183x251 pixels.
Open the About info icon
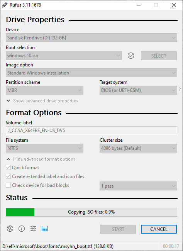pos(22,229)
